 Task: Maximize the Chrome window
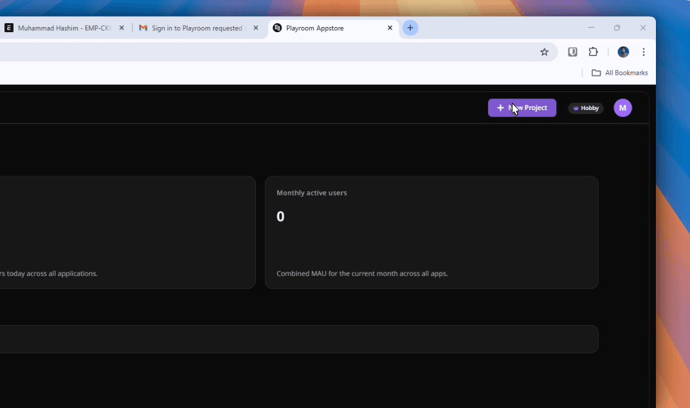tap(617, 28)
